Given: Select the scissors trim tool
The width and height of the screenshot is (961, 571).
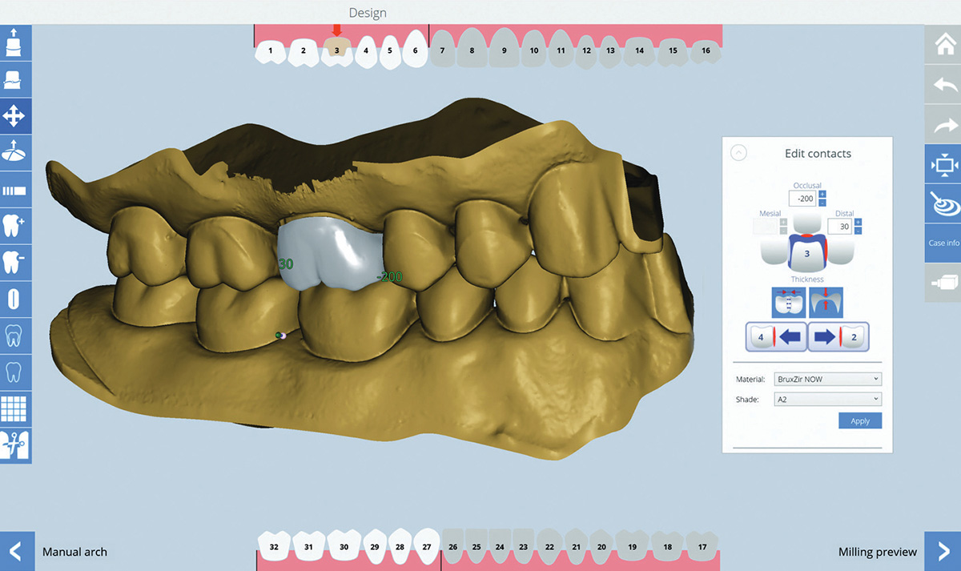Looking at the screenshot, I should [x=15, y=444].
